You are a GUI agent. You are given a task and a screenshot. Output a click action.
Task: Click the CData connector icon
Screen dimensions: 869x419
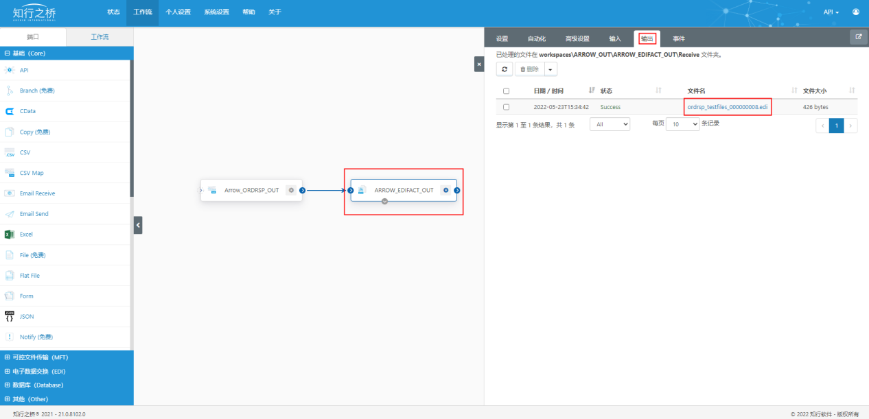coord(10,111)
